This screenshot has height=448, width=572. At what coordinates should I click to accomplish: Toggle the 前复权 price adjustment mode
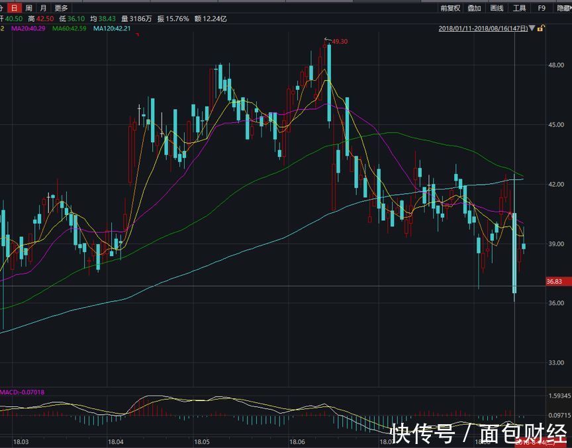click(450, 8)
